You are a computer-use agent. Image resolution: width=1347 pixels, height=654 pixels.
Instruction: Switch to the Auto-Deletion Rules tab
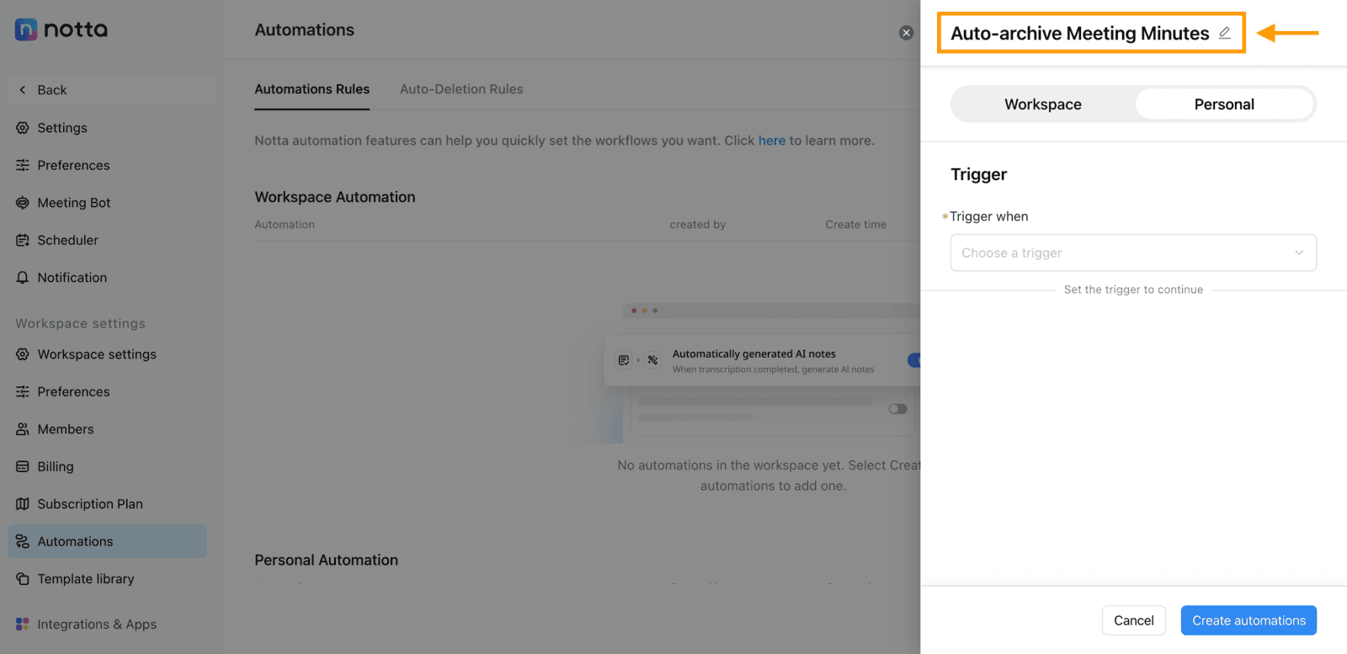[x=461, y=89]
